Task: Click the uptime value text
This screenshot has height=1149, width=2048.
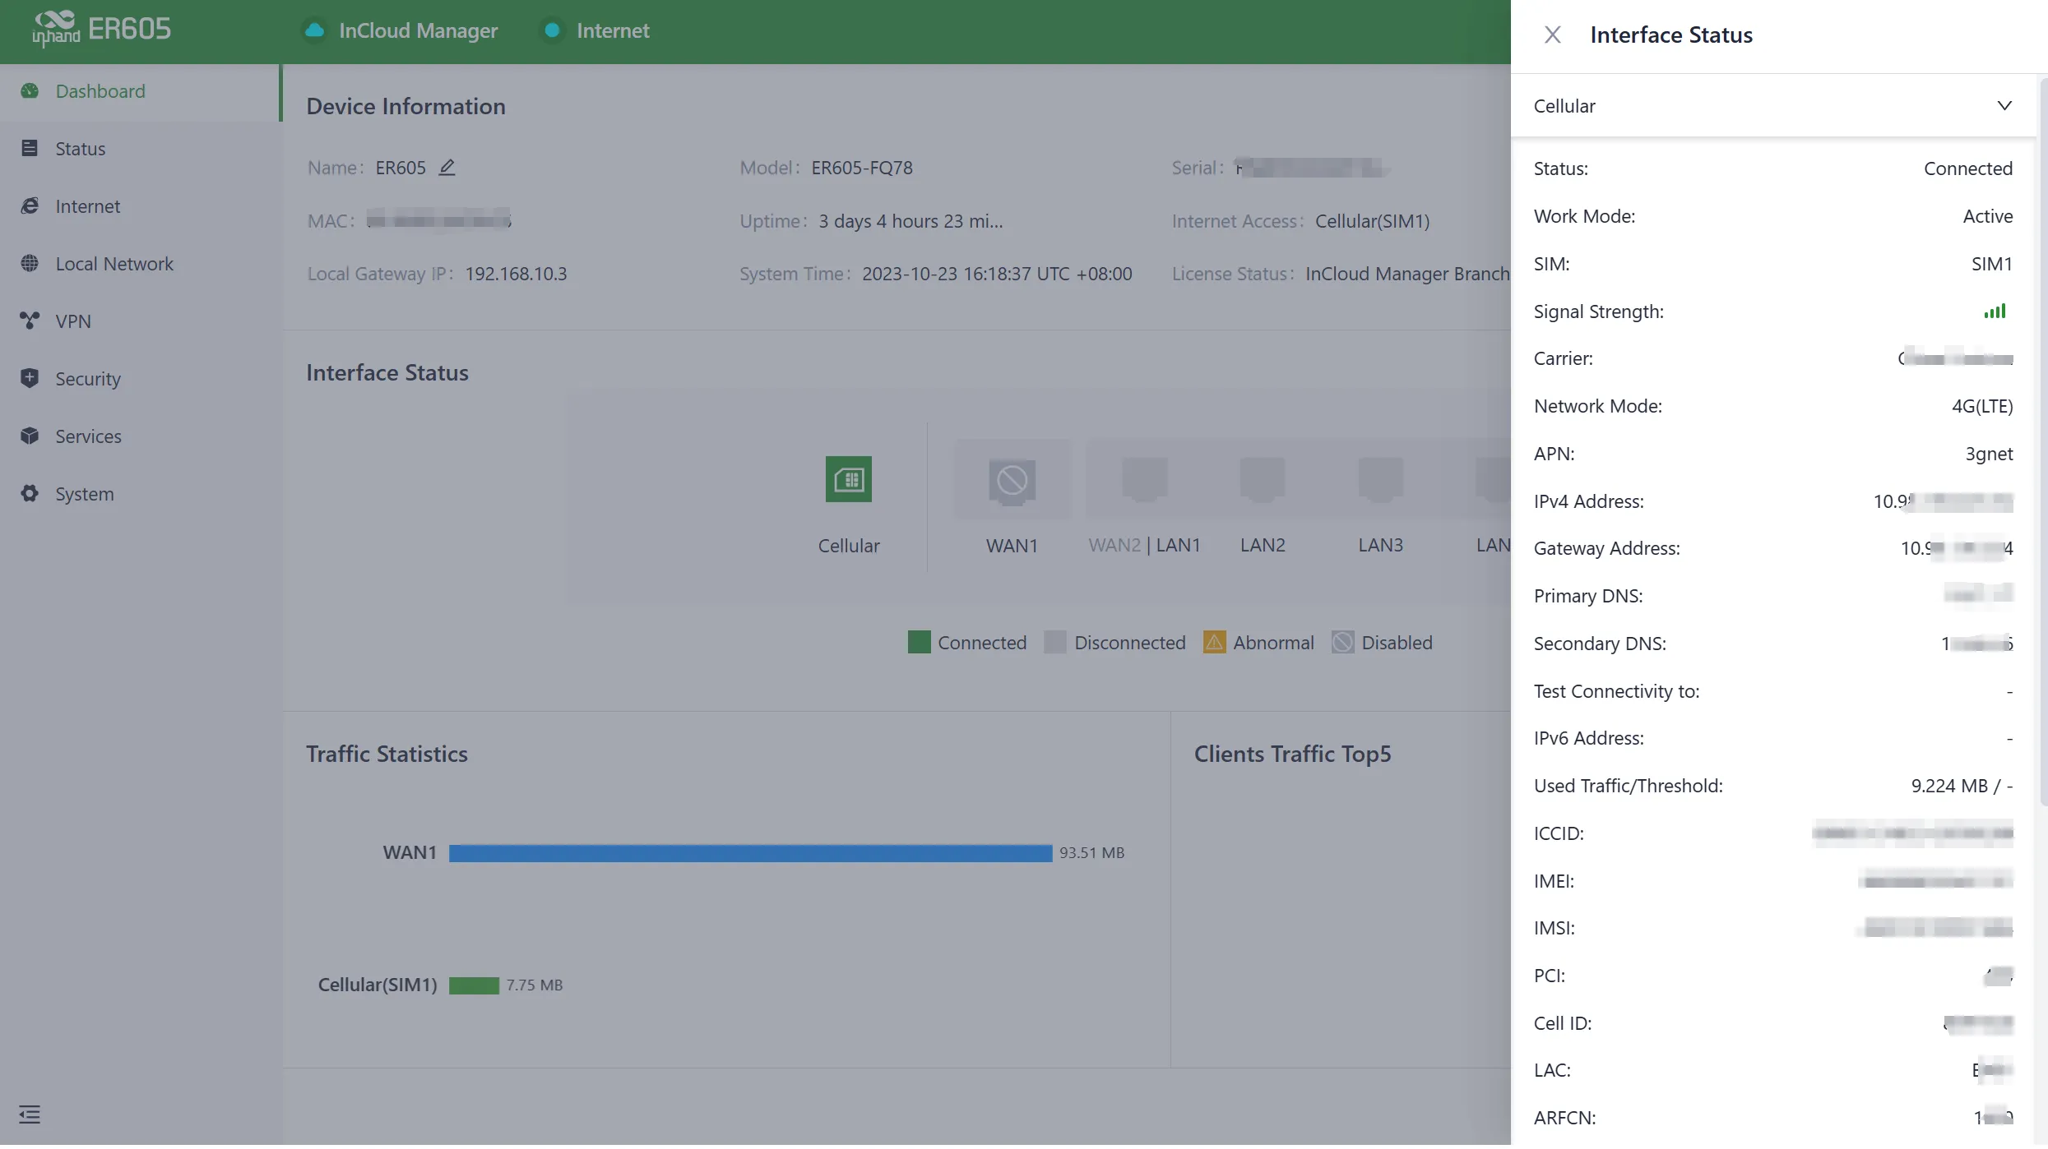Action: (910, 221)
